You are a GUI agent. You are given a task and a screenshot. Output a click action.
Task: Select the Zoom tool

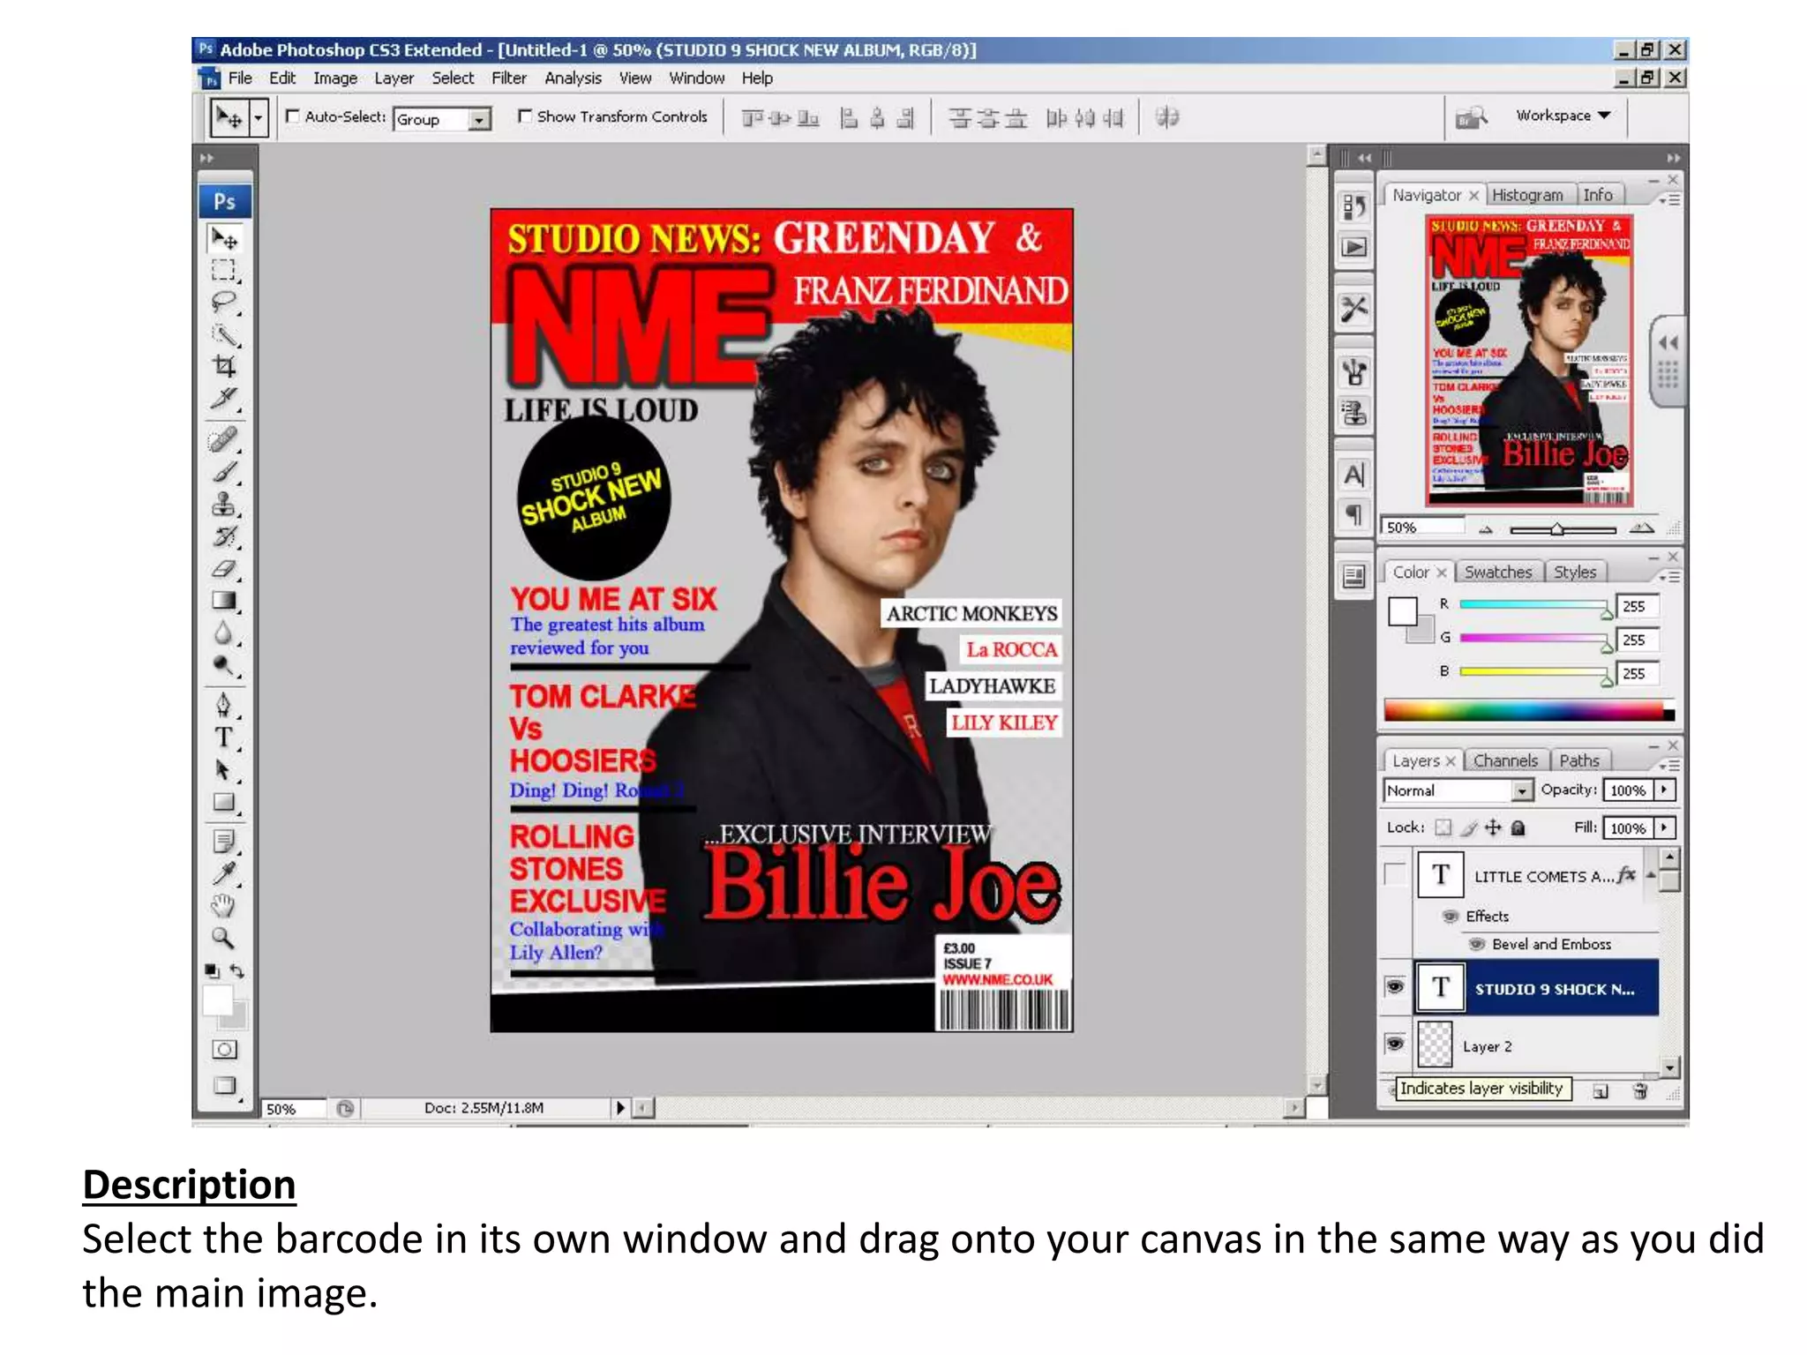tap(224, 938)
